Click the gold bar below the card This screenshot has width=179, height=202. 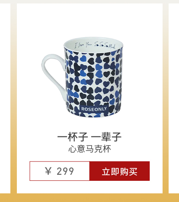point(89,198)
